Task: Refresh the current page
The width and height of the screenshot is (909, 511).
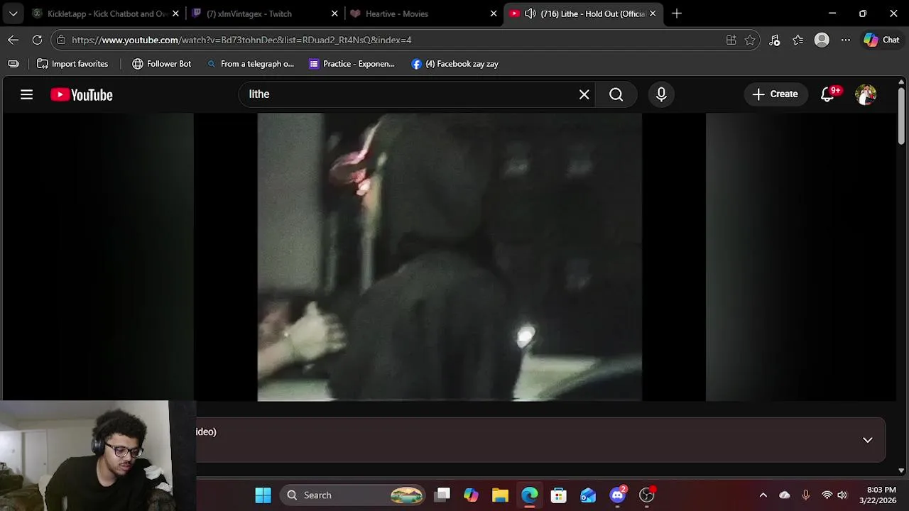Action: tap(37, 40)
